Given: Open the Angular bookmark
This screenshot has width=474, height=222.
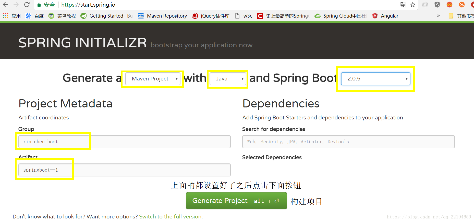Looking at the screenshot, I should (385, 16).
